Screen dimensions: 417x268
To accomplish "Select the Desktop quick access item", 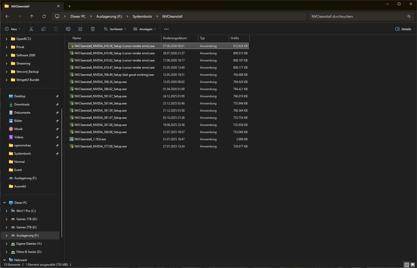I will (x=20, y=96).
